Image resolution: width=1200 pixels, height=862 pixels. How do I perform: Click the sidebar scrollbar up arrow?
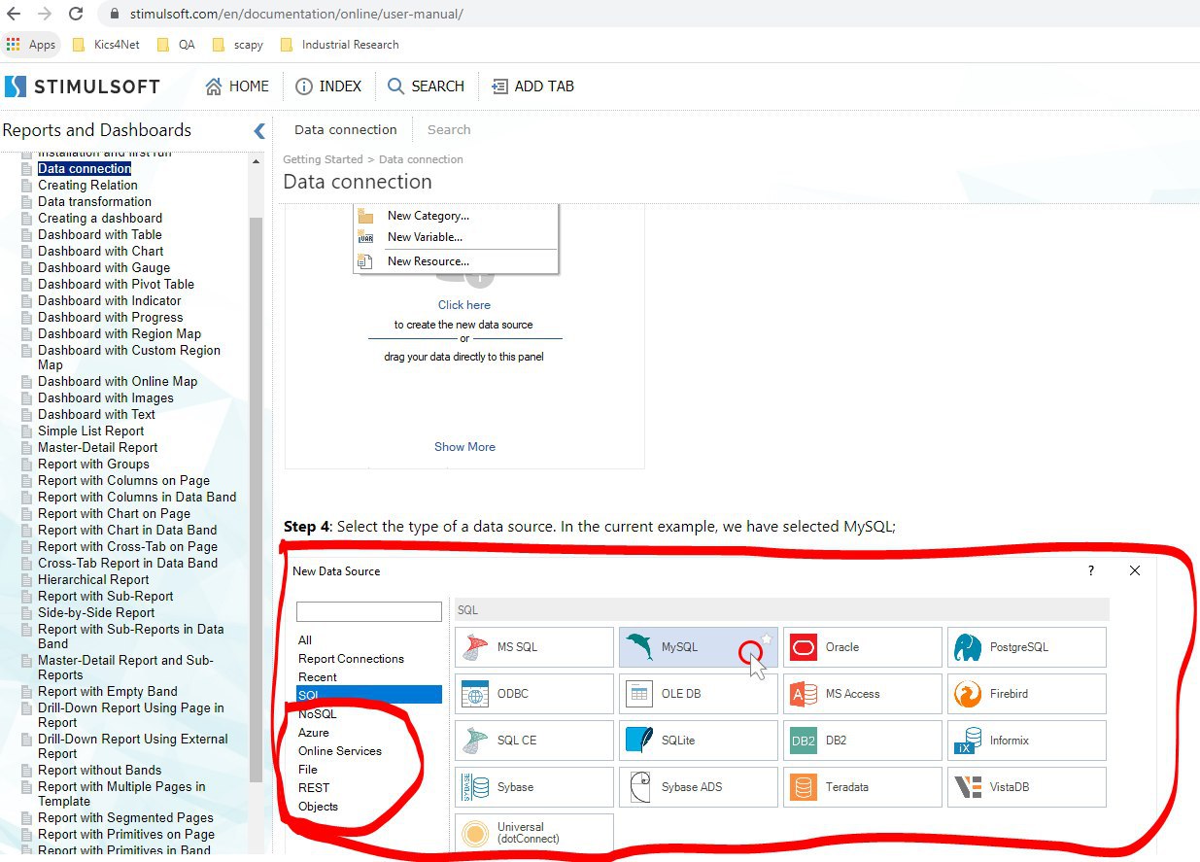(257, 161)
